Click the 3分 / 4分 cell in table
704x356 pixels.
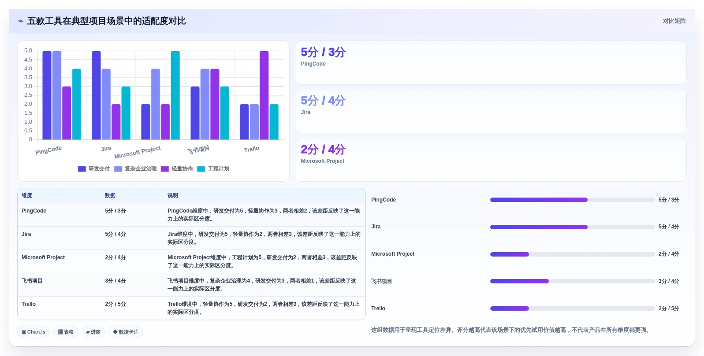(x=115, y=281)
